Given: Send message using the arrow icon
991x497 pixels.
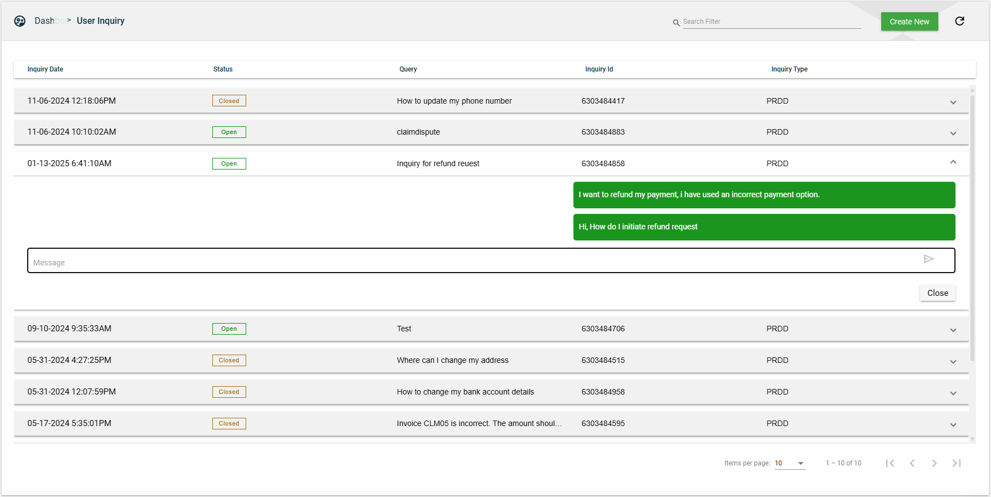Looking at the screenshot, I should (x=929, y=259).
